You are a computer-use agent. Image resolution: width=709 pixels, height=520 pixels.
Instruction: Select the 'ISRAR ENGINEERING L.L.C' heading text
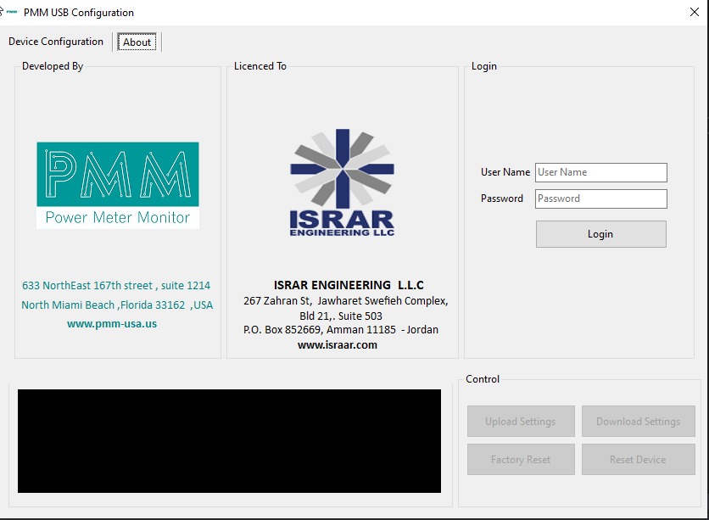click(x=349, y=285)
